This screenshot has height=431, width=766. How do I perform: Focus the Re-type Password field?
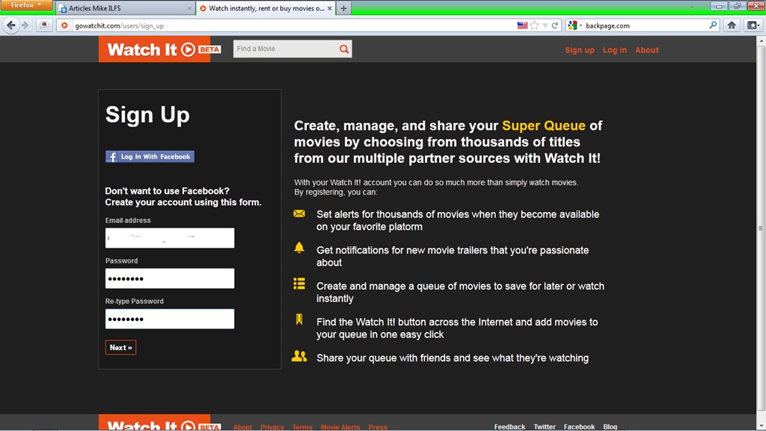170,319
